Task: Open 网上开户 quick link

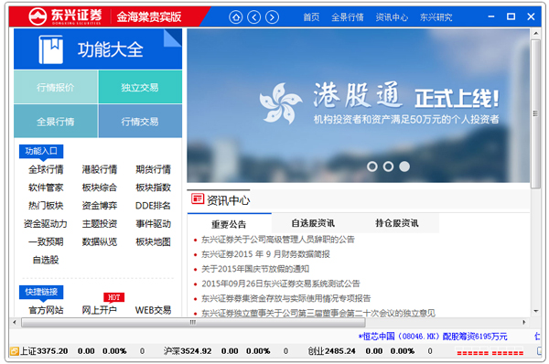Action: 100,310
